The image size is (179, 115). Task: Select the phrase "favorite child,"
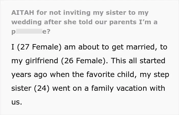[x=111, y=74]
